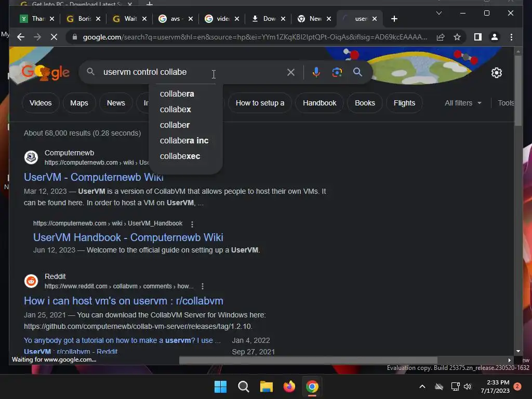Image resolution: width=532 pixels, height=399 pixels.
Task: Open new browser tab
Action: coord(394,19)
